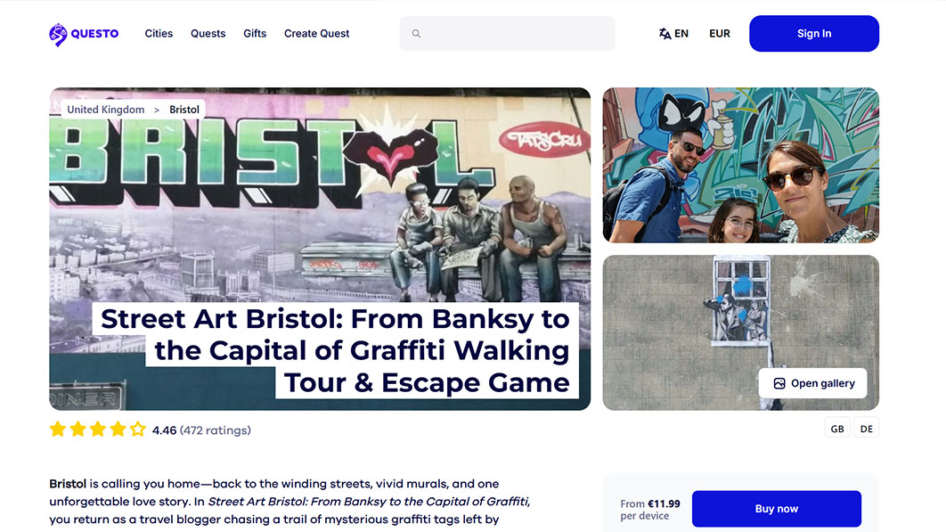Open the Cities menu

click(159, 34)
